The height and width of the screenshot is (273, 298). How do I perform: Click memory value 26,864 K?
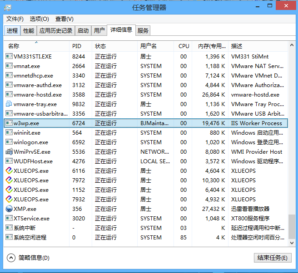214,94
